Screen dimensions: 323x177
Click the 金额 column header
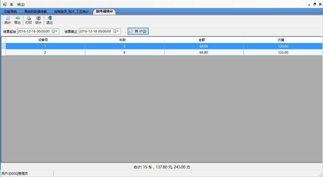point(204,40)
